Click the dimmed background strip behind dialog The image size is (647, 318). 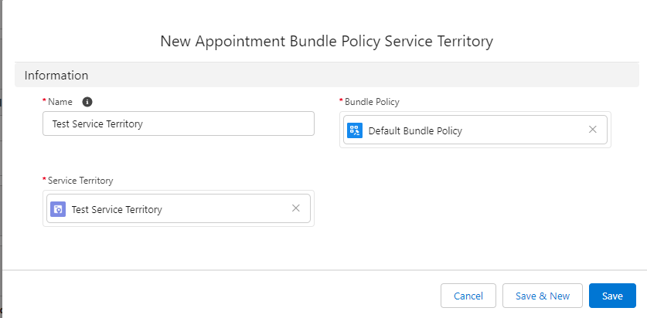(x=2, y=159)
